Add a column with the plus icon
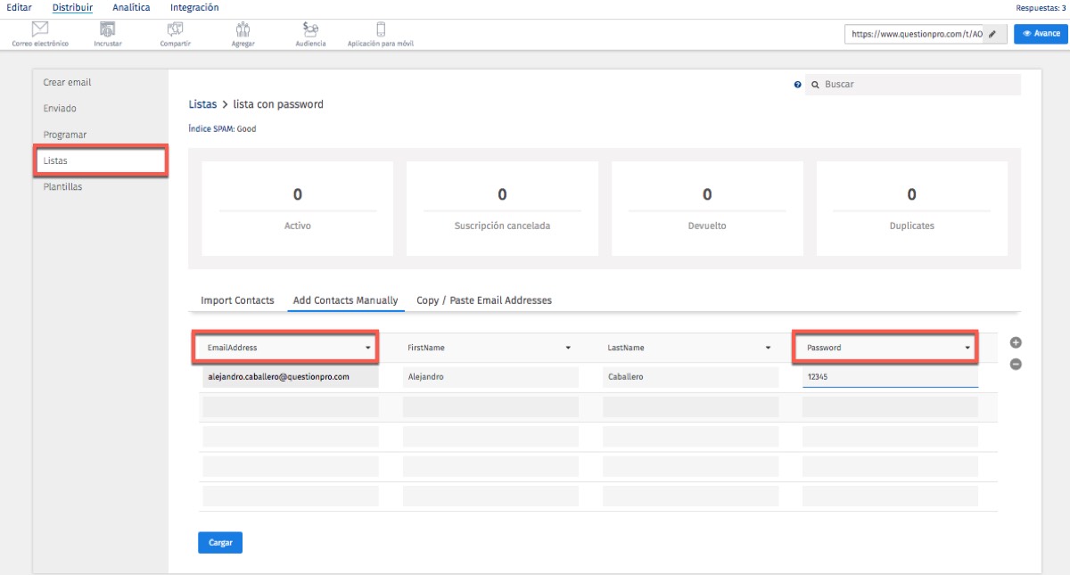This screenshot has height=575, width=1070. click(x=1016, y=343)
